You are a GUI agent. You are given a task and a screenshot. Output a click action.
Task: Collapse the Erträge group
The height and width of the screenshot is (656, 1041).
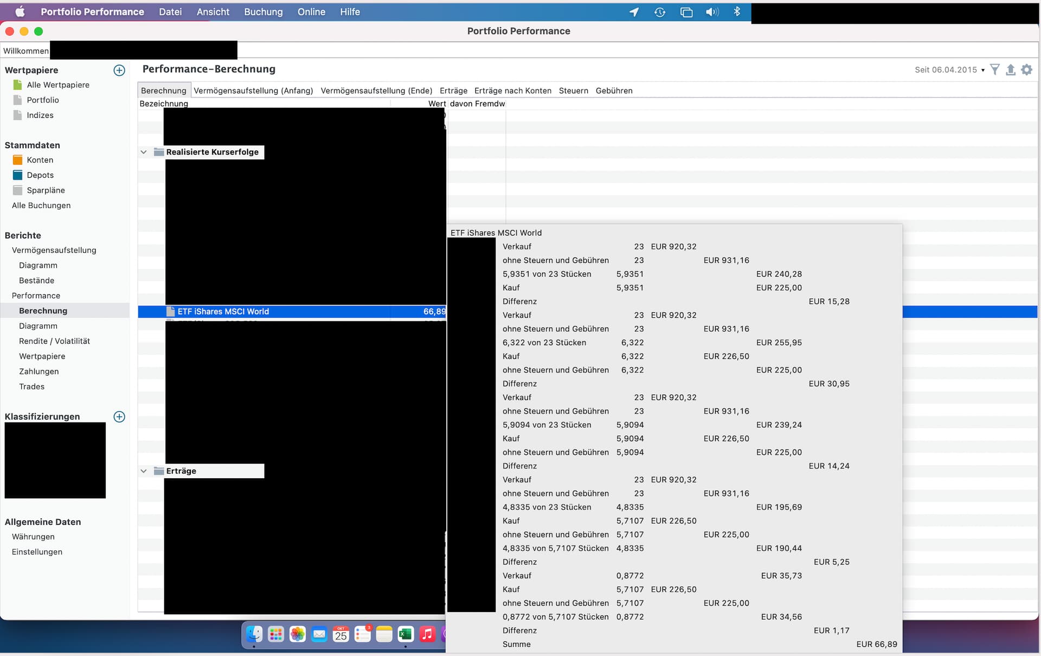144,471
